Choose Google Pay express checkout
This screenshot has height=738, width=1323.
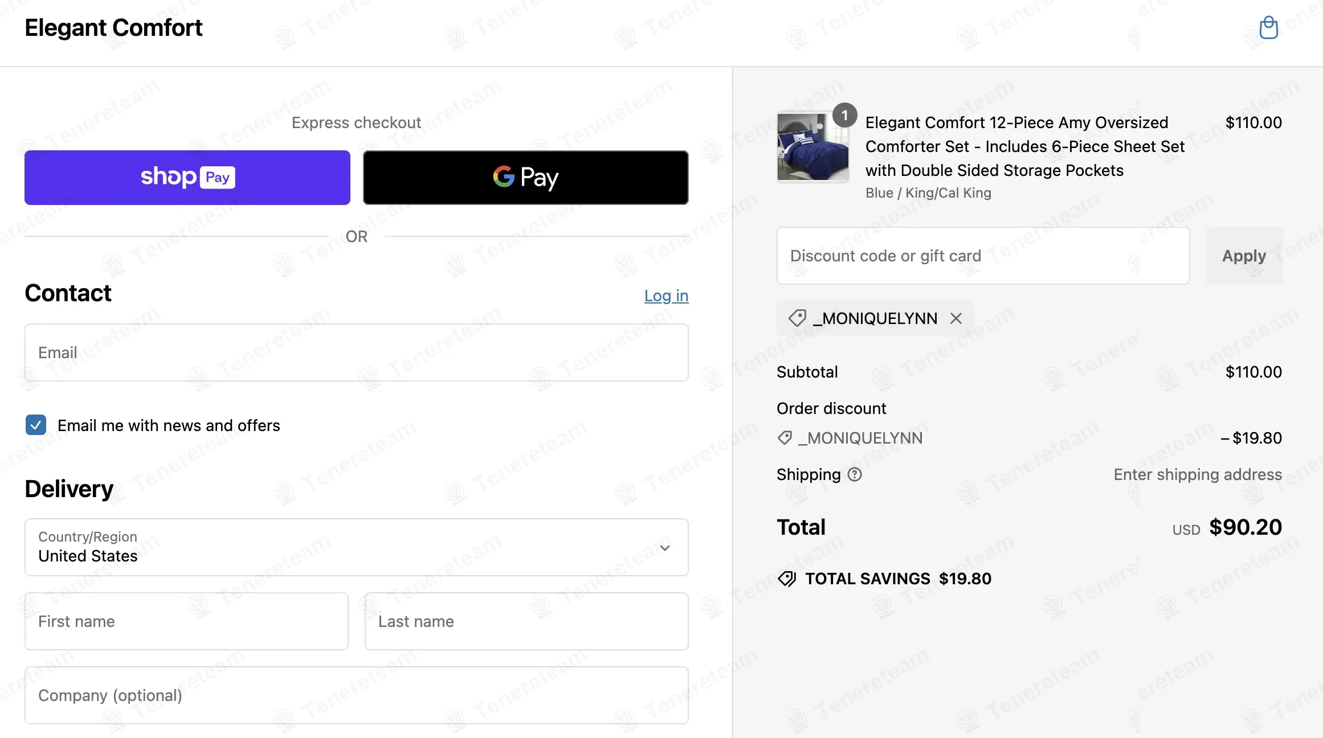coord(525,178)
